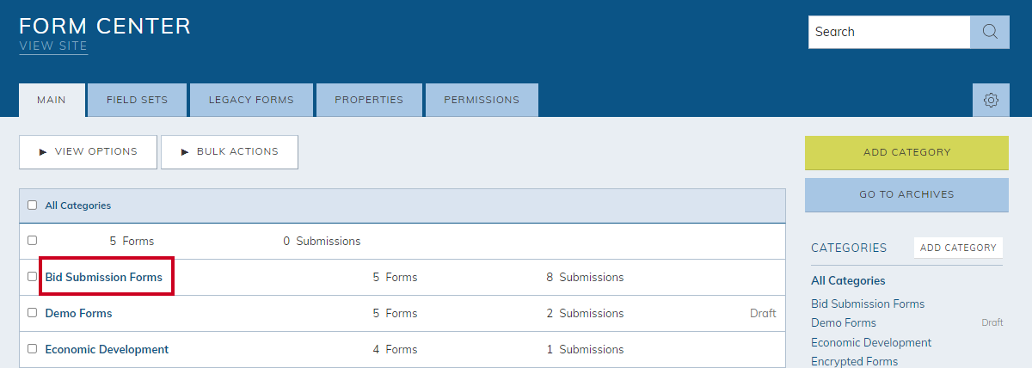The image size is (1032, 368).
Task: Tick the Demo Forms checkbox
Action: click(x=32, y=313)
